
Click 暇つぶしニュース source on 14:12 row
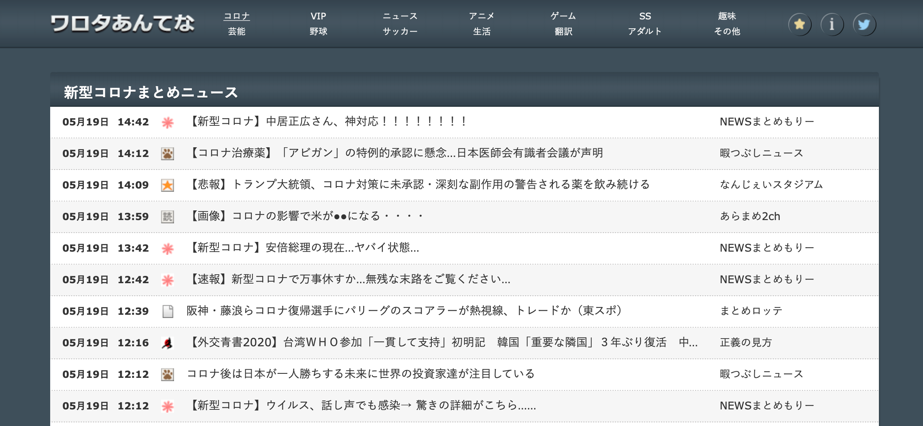pos(761,153)
